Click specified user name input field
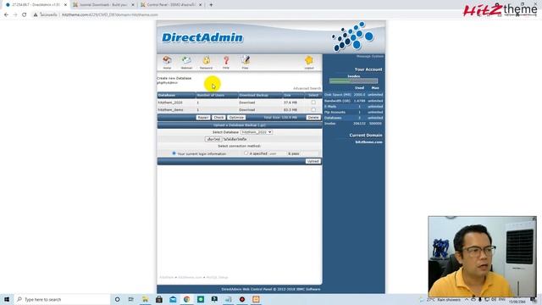The height and width of the screenshot is (305, 542). coord(278,153)
